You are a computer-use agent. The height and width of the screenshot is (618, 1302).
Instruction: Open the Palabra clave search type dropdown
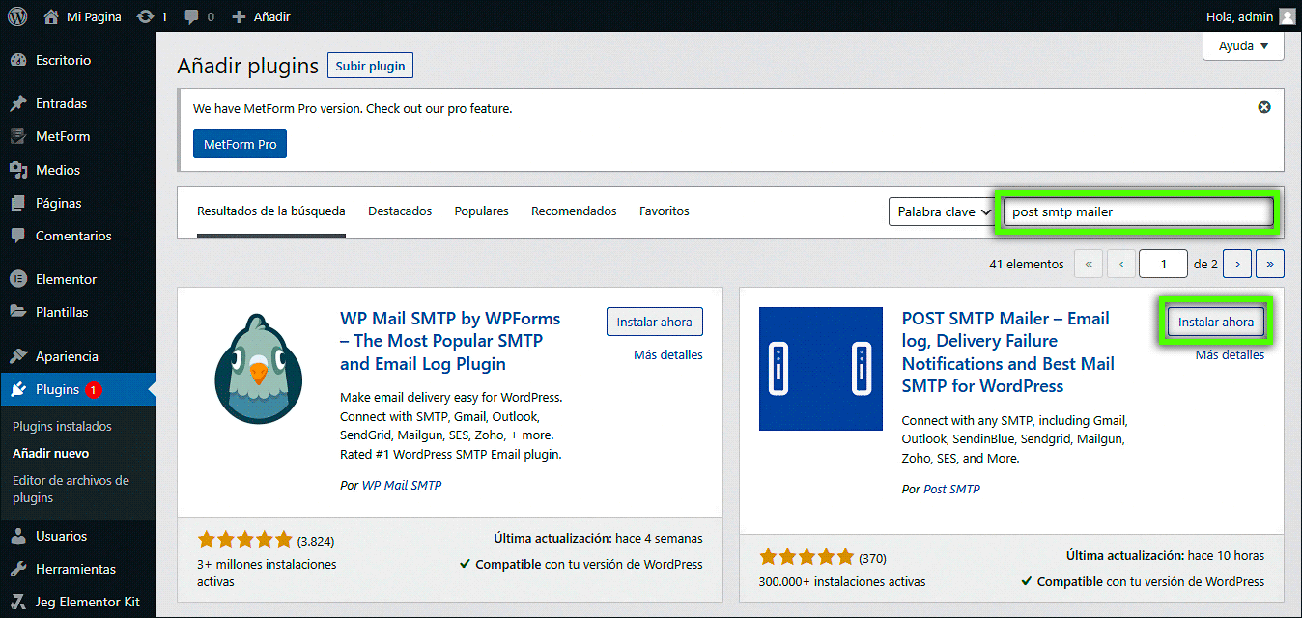pos(942,211)
